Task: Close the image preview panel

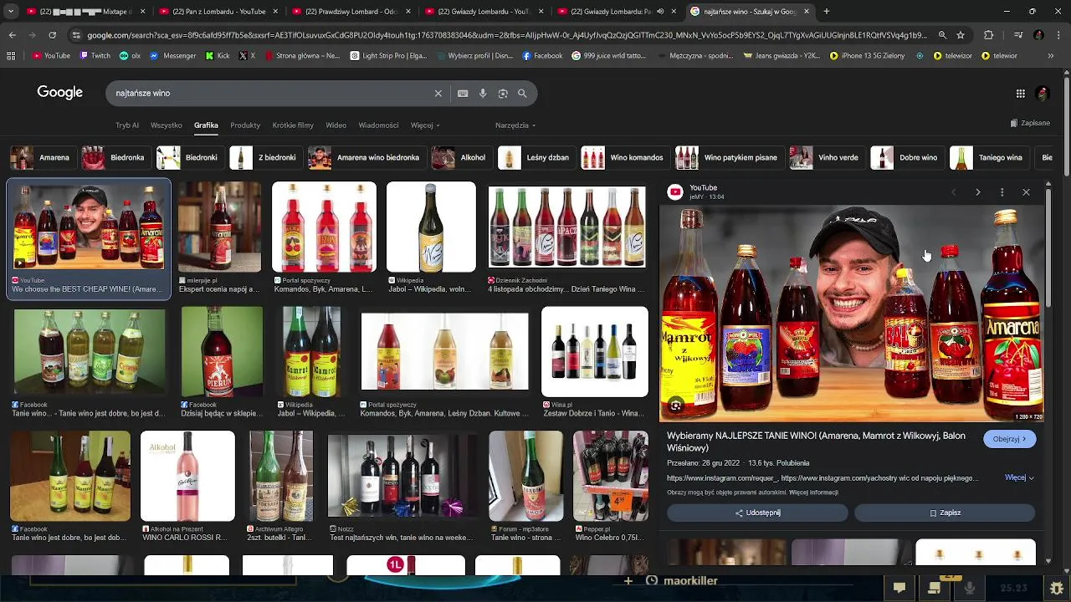Action: tap(1026, 192)
